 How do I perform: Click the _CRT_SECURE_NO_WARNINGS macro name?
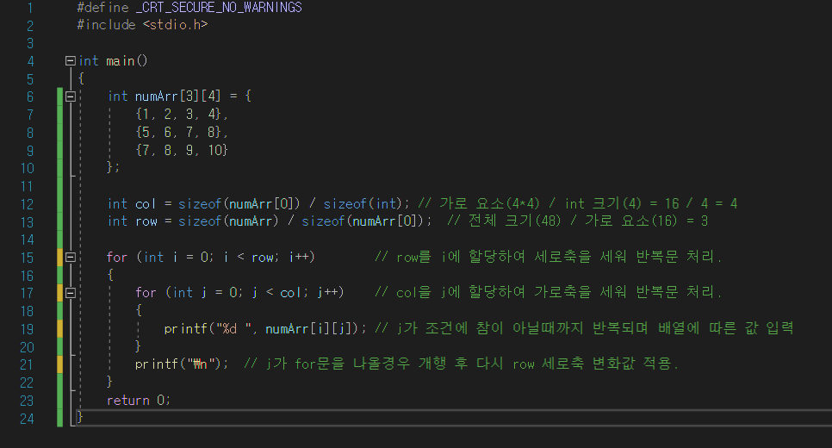coord(219,8)
